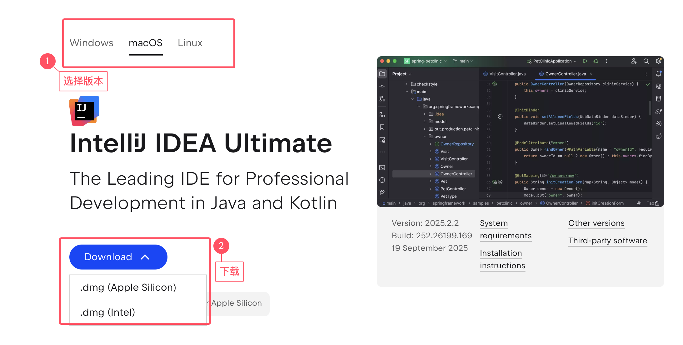The image size is (683, 345).
Task: Click the IntelliJ IDEA logo
Action: [84, 111]
